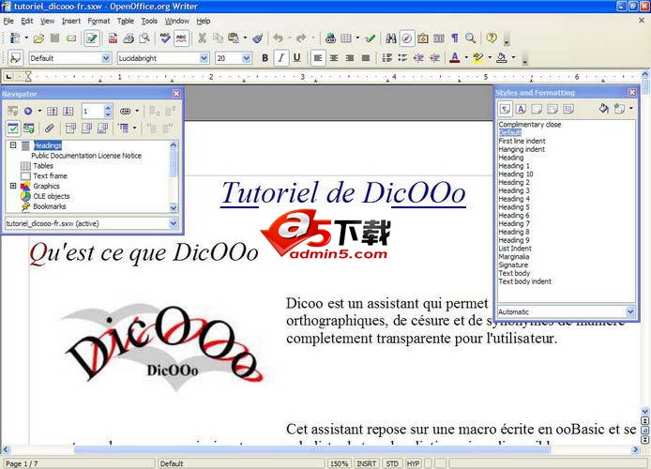Apply Highlighting color swatch

tap(477, 58)
